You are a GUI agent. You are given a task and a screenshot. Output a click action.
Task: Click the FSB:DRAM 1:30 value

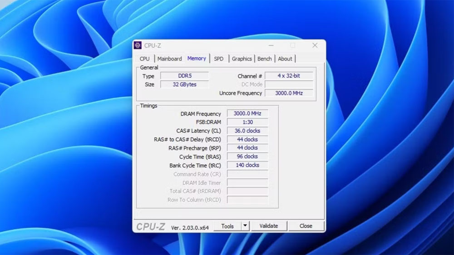(247, 122)
